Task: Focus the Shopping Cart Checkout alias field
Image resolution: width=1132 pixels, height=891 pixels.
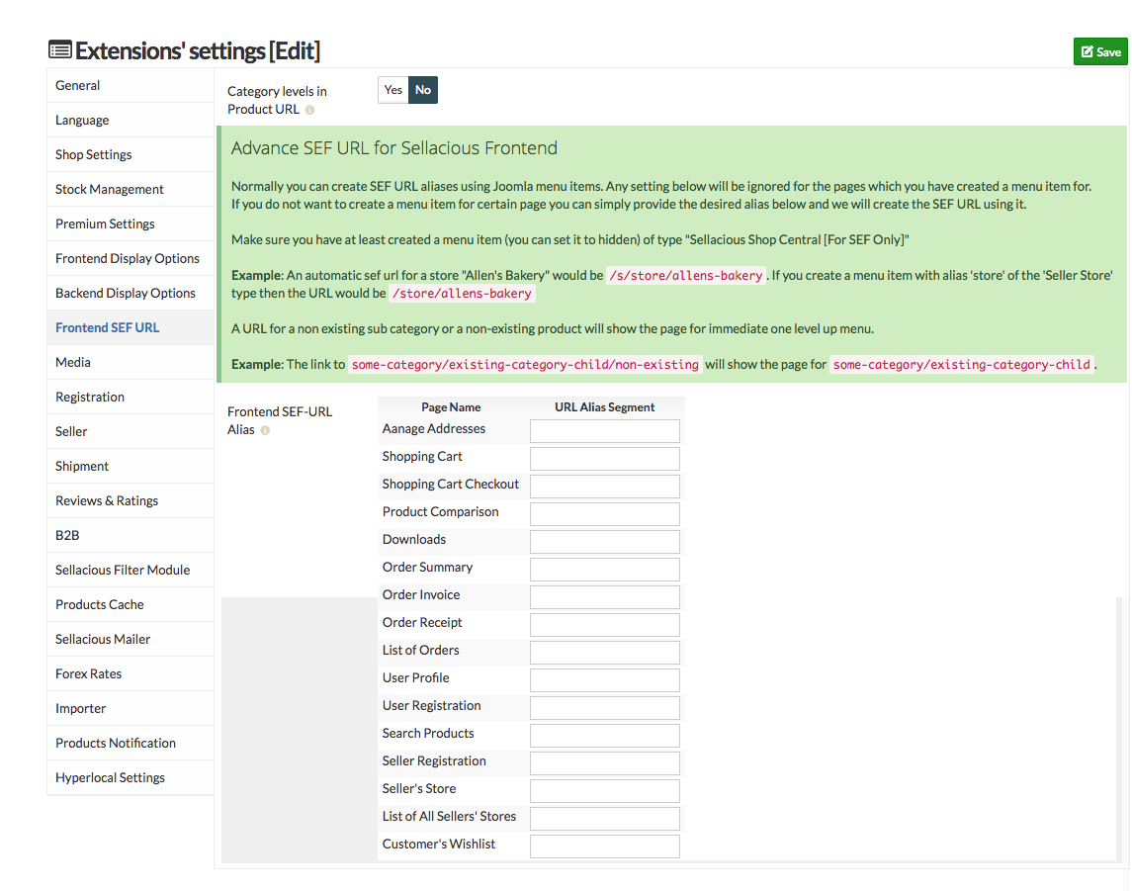Action: tap(605, 487)
